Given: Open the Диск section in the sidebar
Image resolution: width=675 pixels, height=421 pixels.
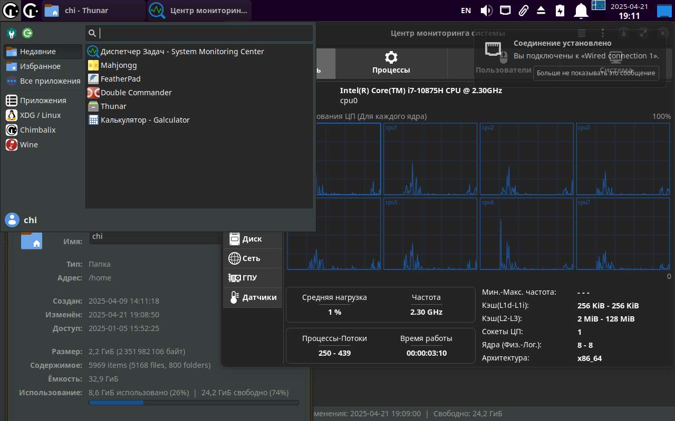Looking at the screenshot, I should pos(253,239).
